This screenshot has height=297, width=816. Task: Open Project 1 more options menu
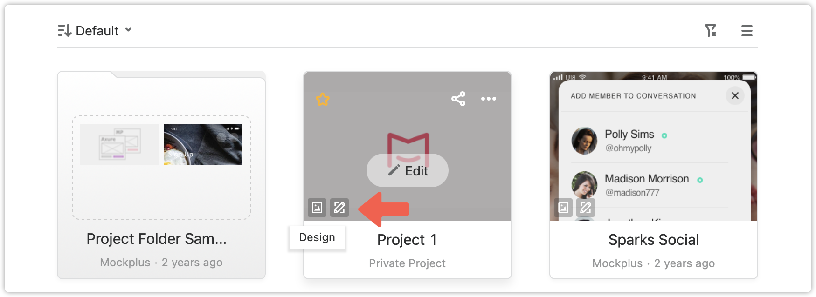click(x=489, y=99)
